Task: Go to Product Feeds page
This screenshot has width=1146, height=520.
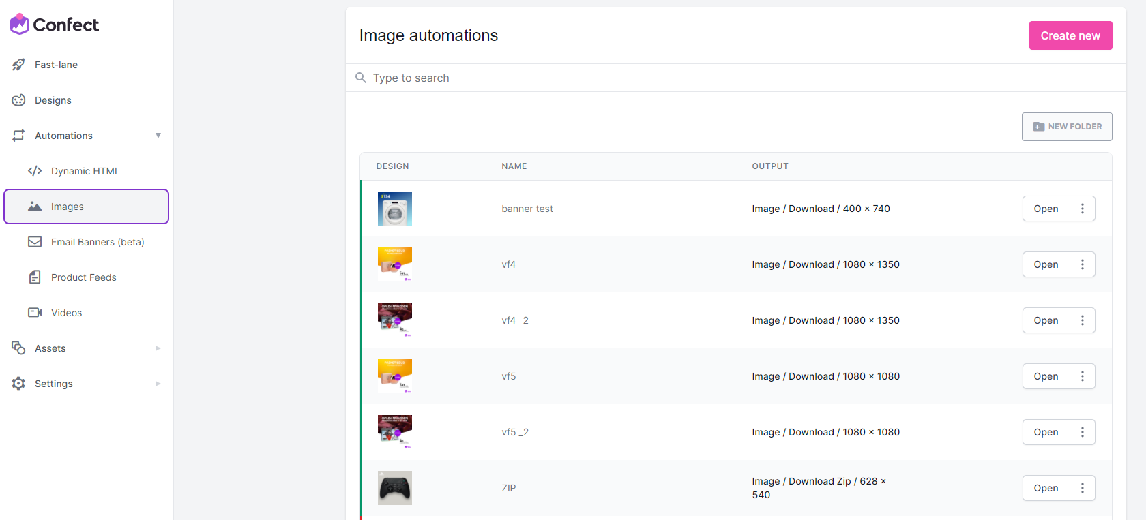Action: pyautogui.click(x=83, y=277)
